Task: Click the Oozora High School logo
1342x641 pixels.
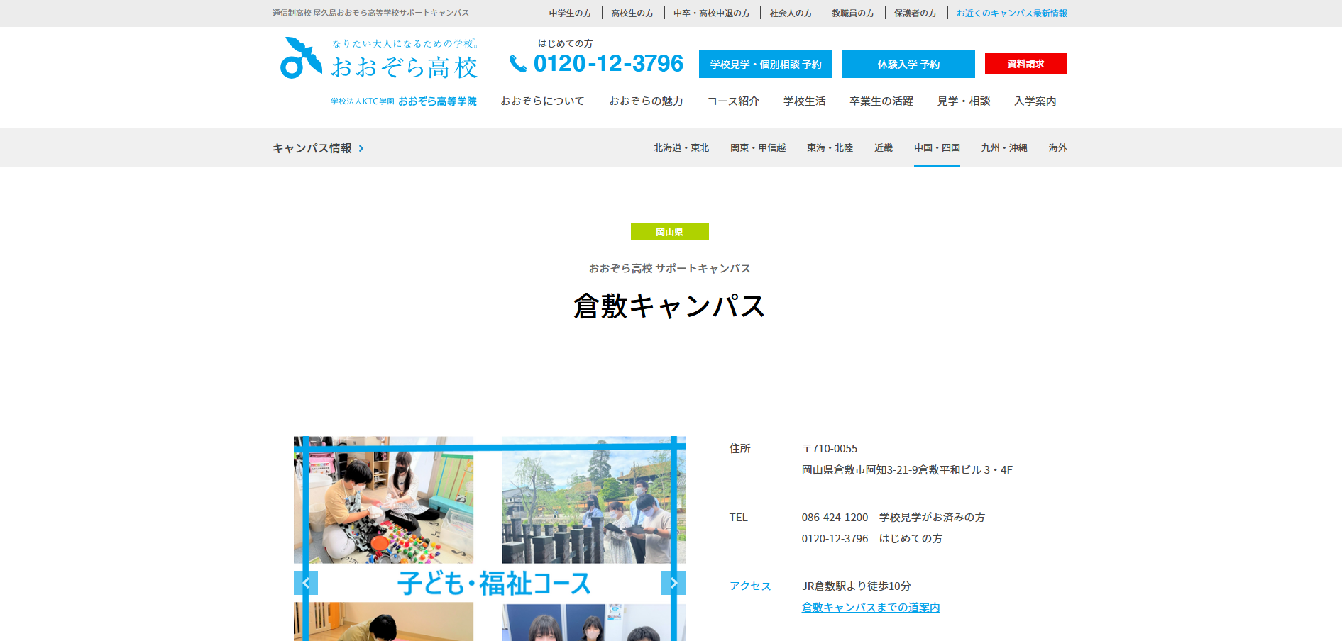Action: point(379,59)
